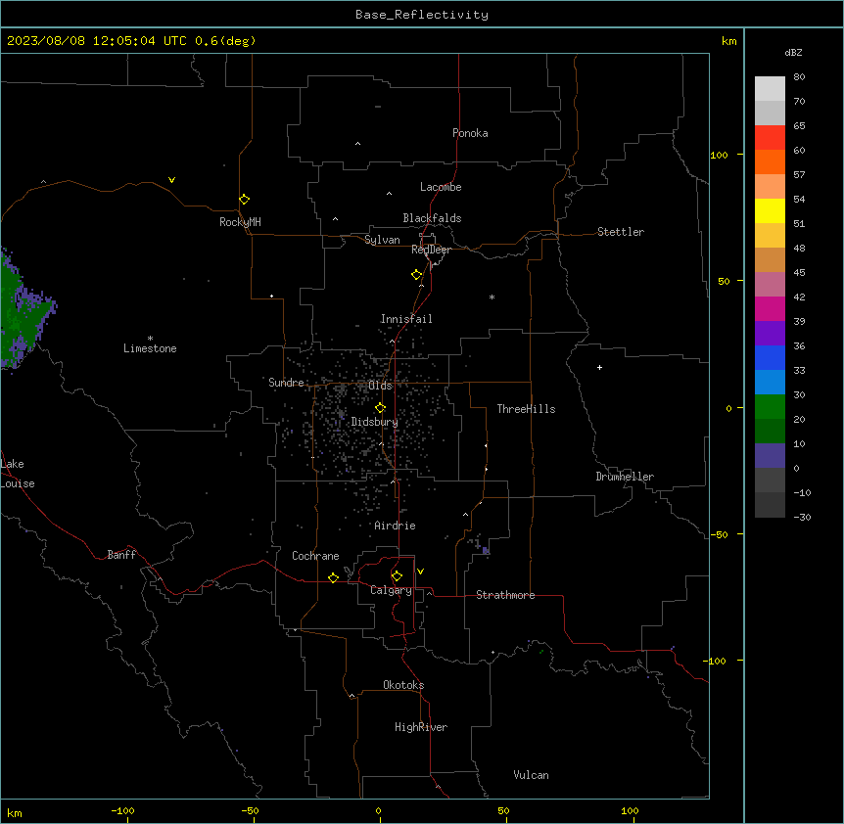This screenshot has height=824, width=844.
Task: Click the Stettler city label
Action: (620, 232)
